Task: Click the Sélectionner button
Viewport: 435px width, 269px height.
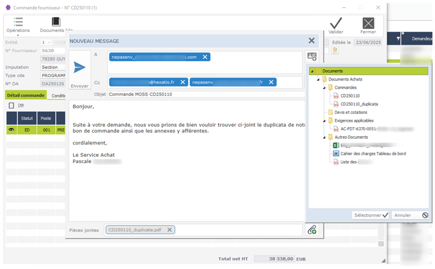Action: (369, 215)
